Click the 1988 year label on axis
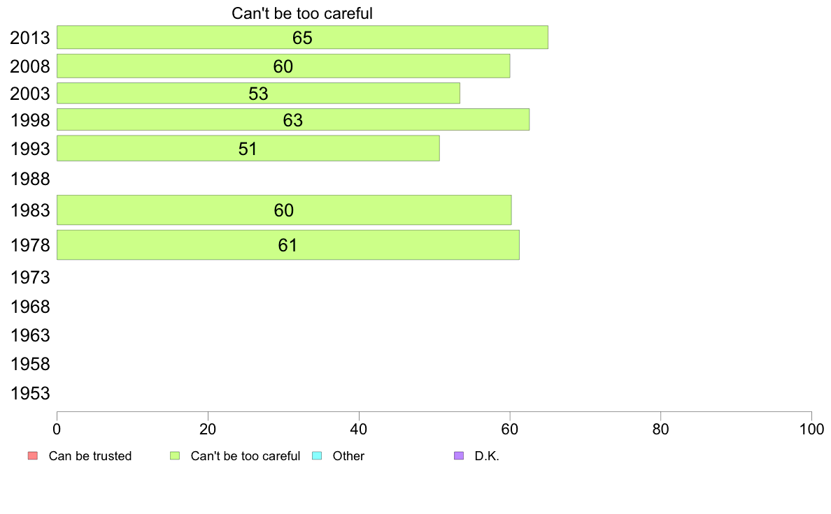 (30, 179)
